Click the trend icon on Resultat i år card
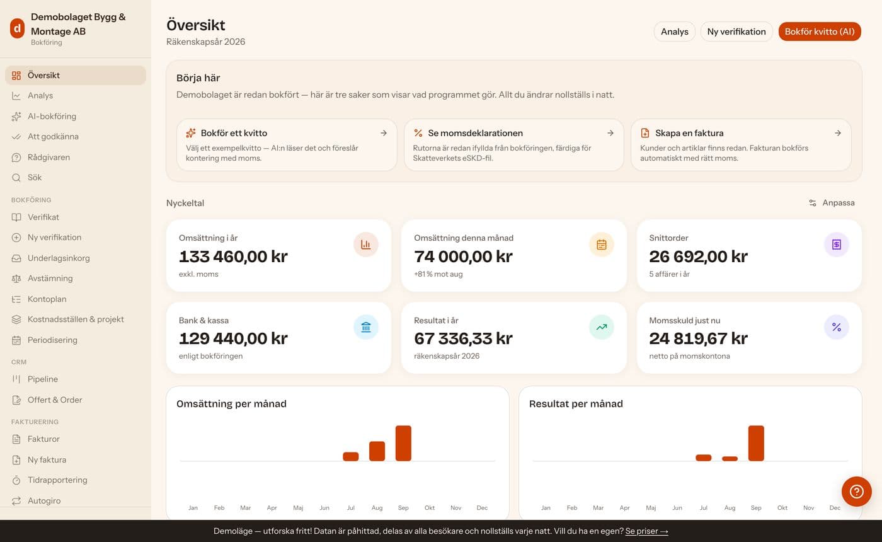The image size is (882, 542). coord(602,327)
